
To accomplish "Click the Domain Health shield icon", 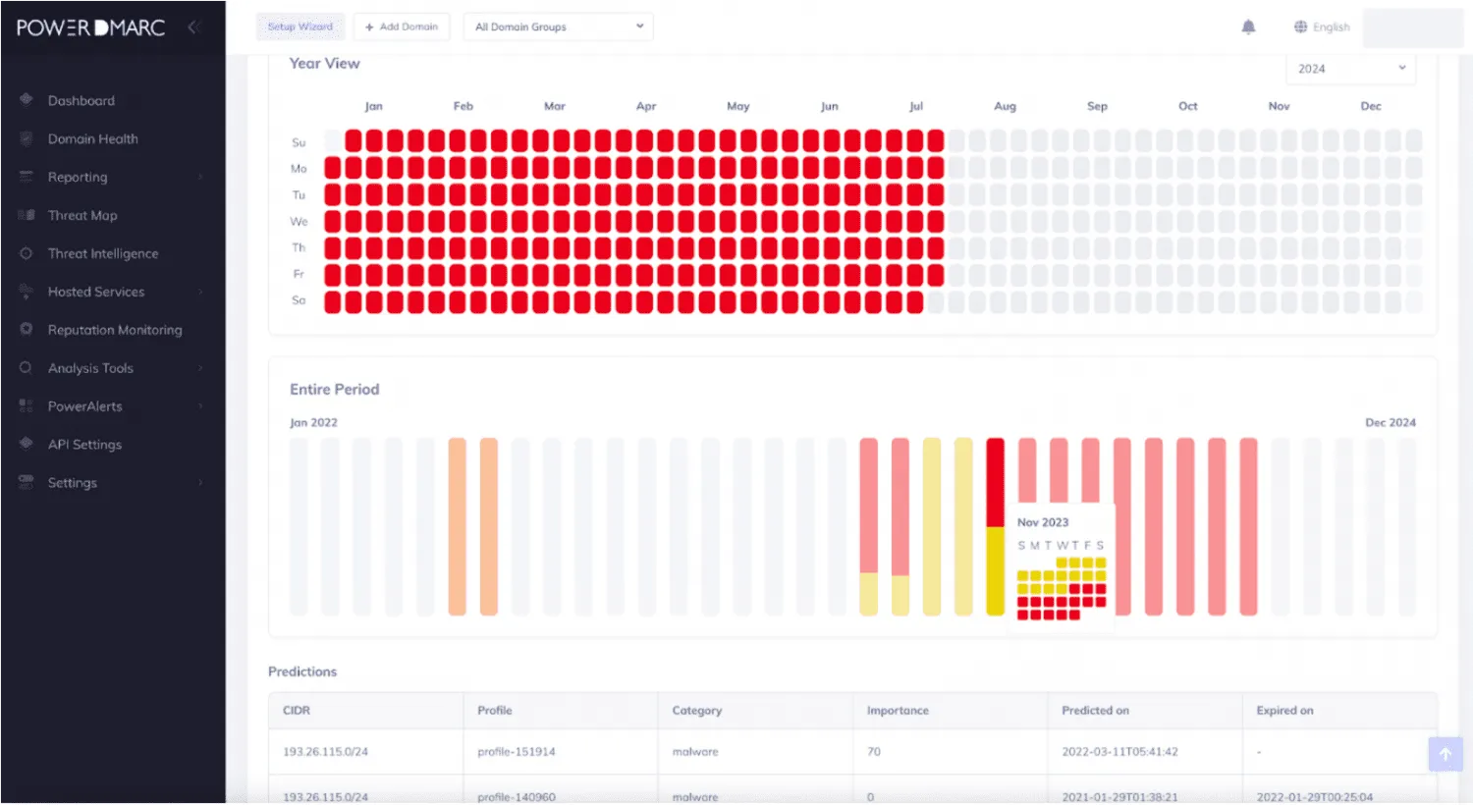I will pos(27,138).
